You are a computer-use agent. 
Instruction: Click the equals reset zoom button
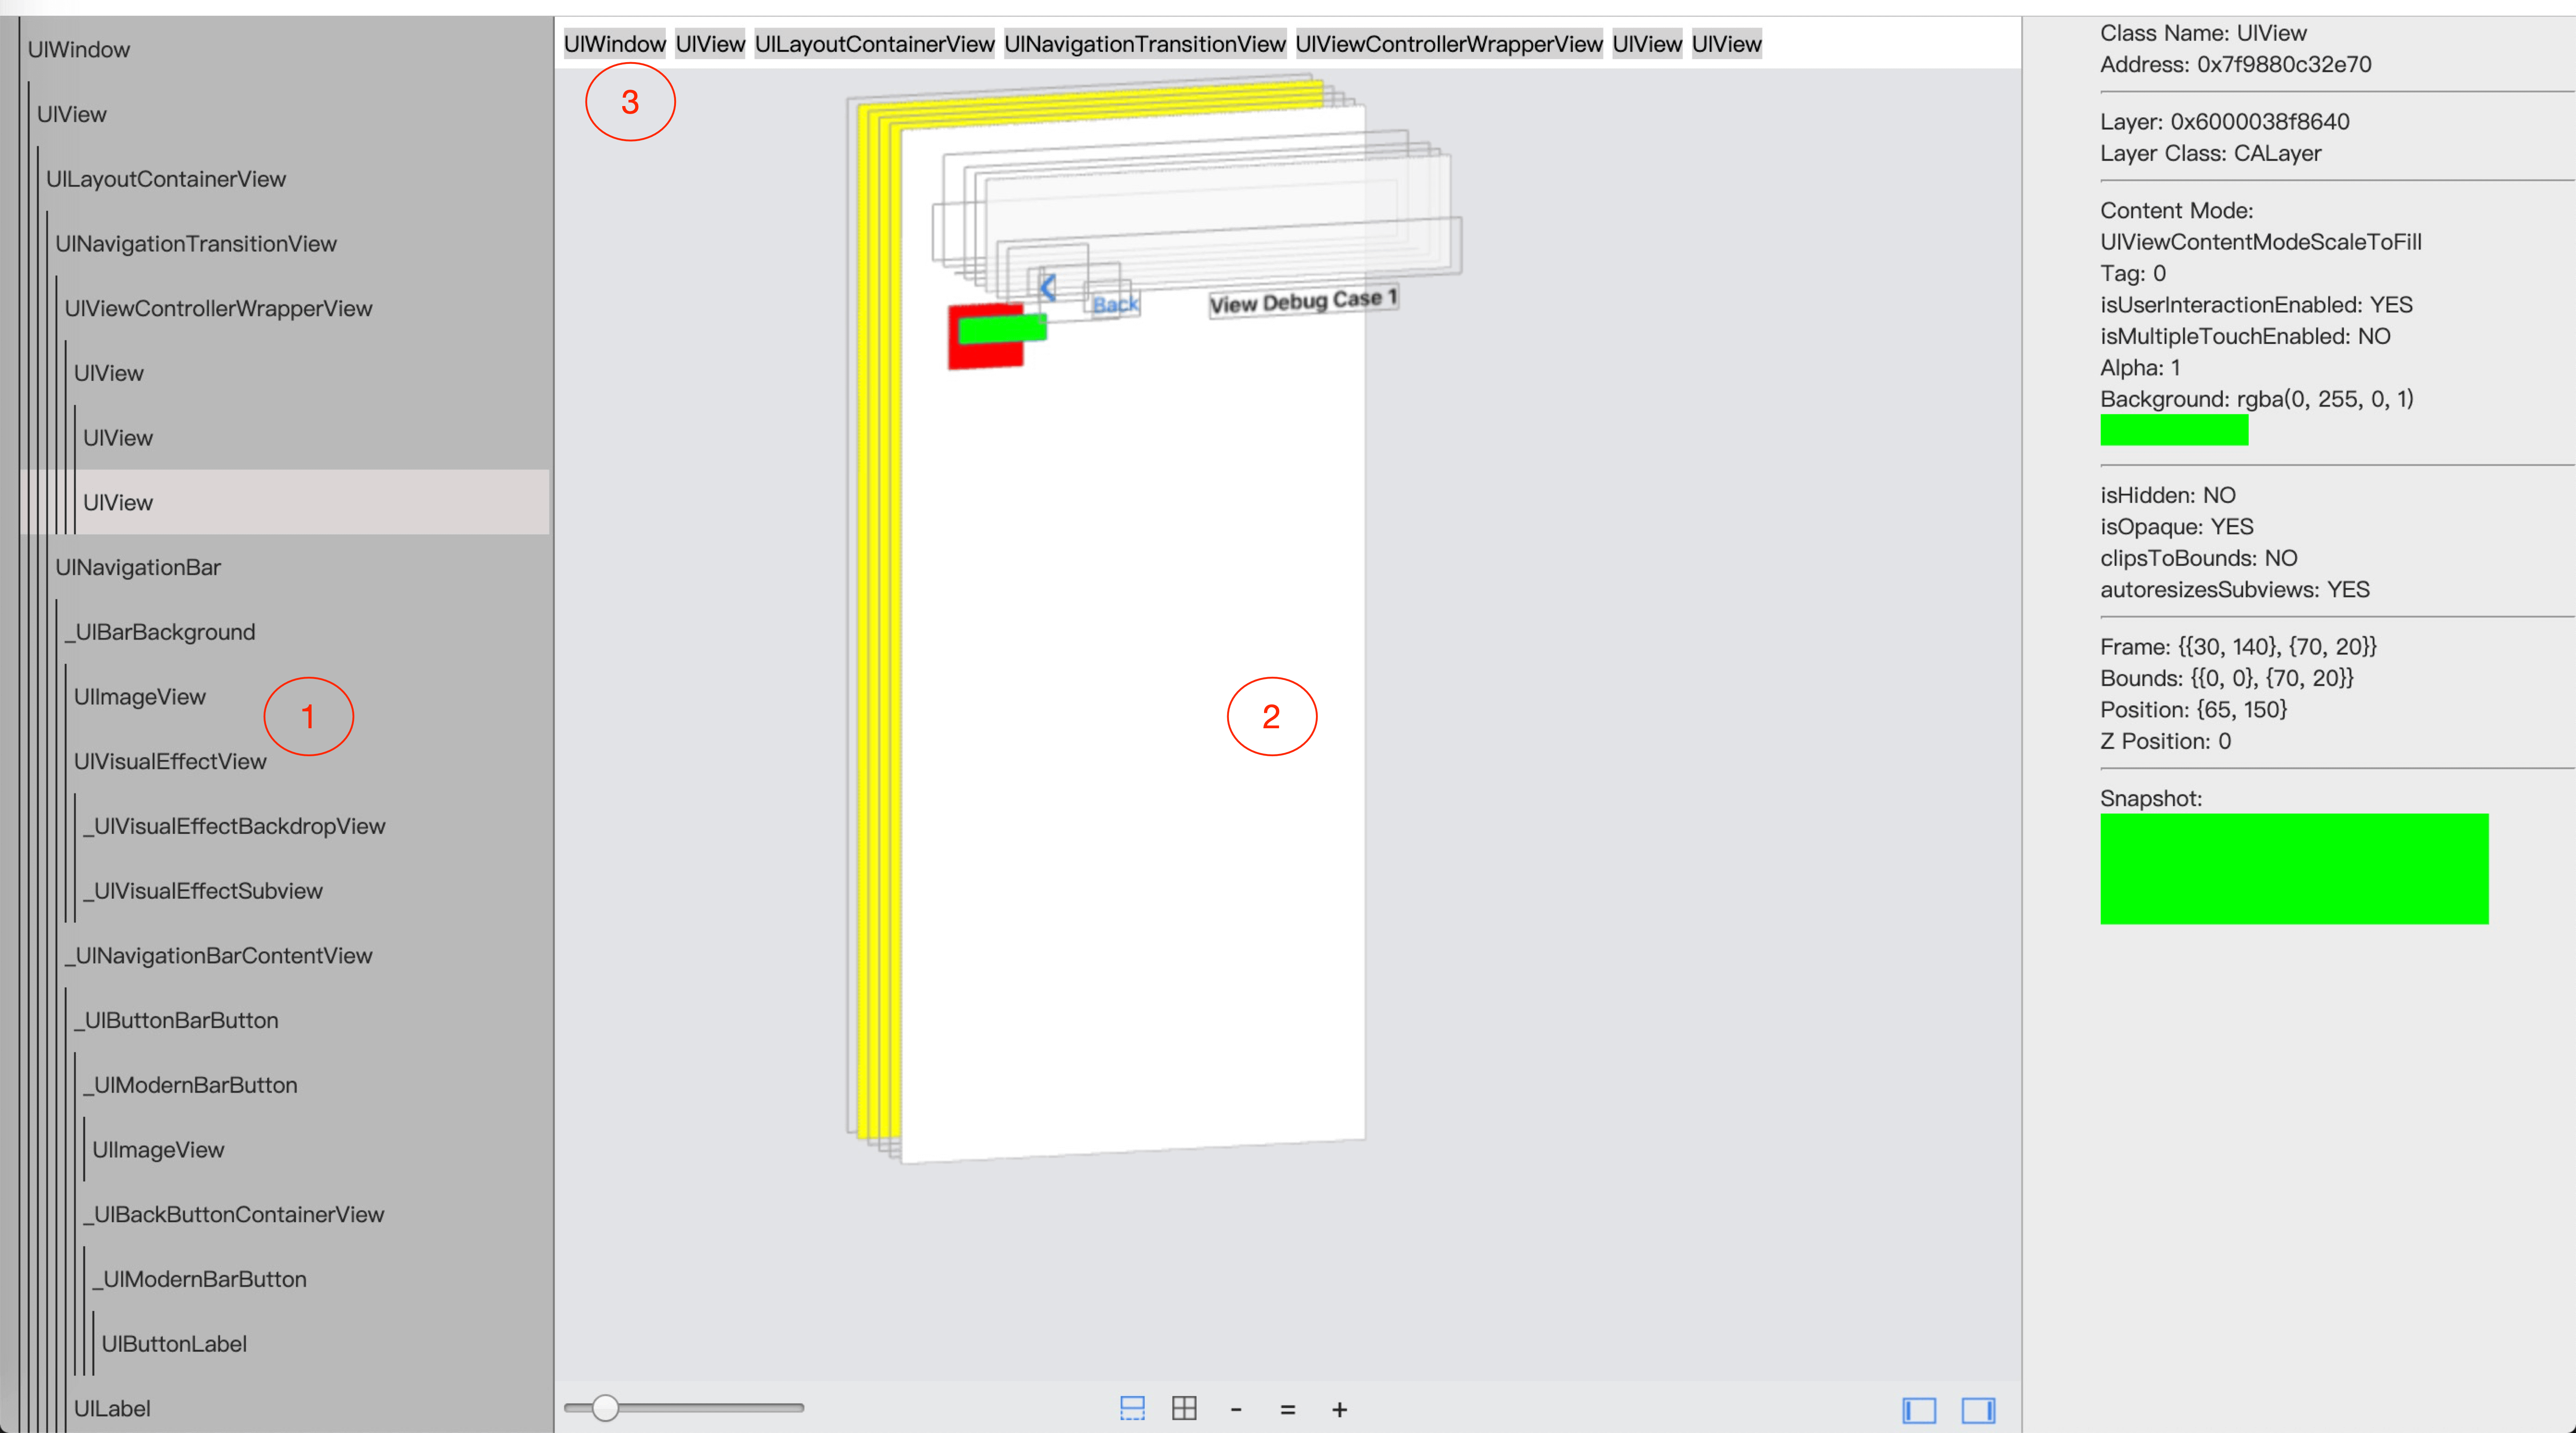point(1288,1410)
